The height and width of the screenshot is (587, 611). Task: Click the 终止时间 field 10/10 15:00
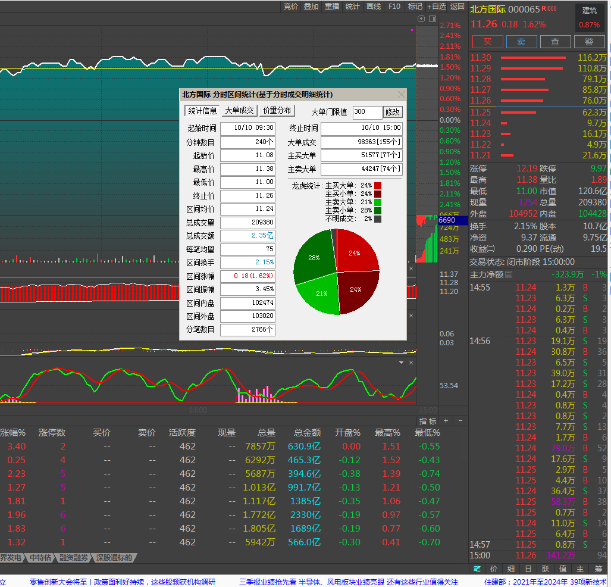coord(361,128)
